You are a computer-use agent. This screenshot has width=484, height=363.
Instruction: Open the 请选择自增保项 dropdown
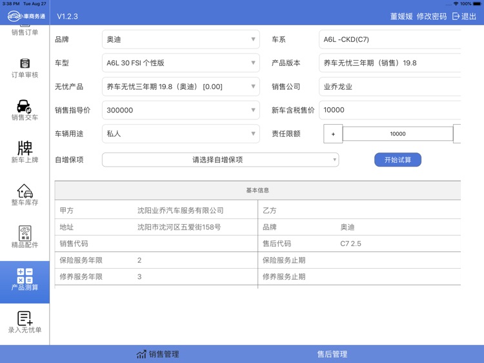click(x=221, y=160)
